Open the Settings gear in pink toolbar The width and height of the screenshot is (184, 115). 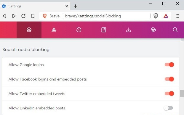pyautogui.click(x=29, y=30)
